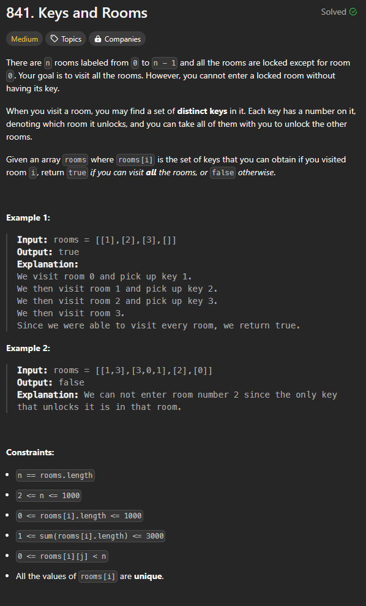The width and height of the screenshot is (366, 606).
Task: Expand the Companies section
Action: 117,39
